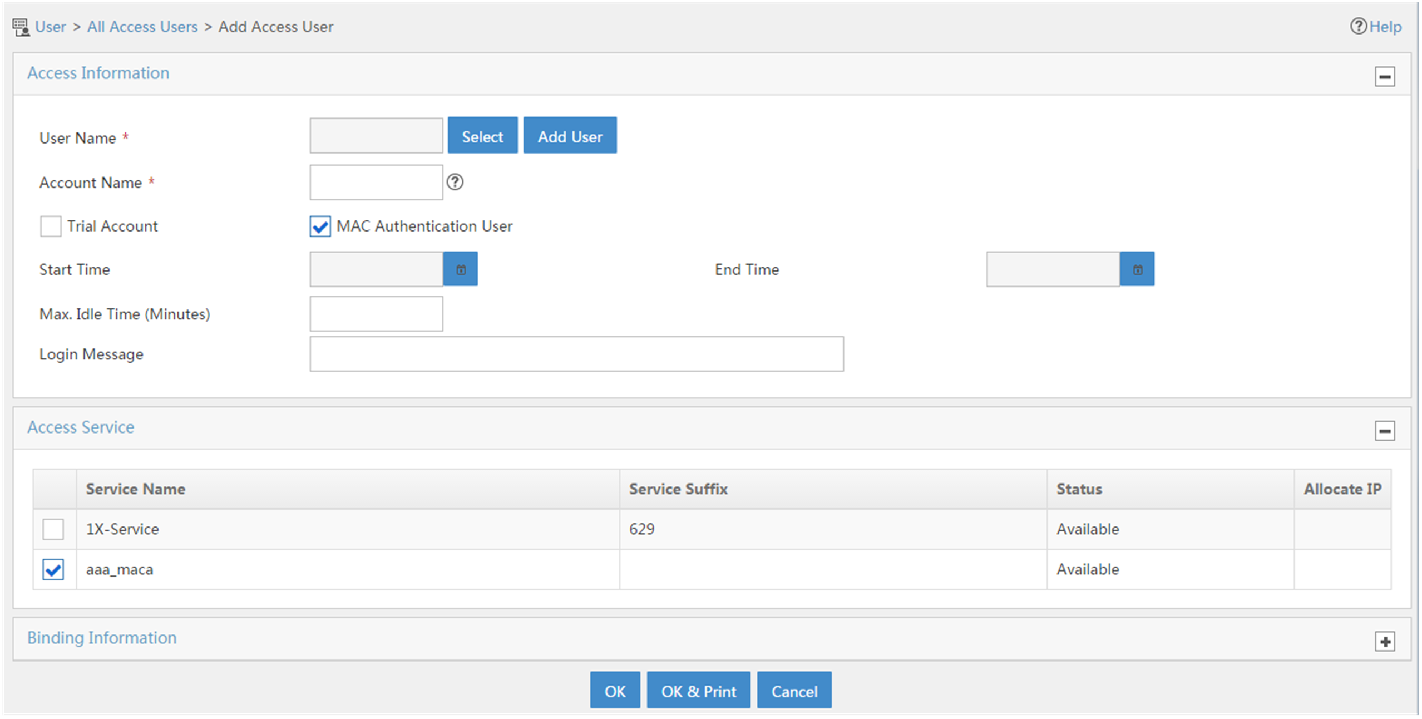The image size is (1422, 719).
Task: Open the Start Time calendar picker
Action: coord(461,269)
